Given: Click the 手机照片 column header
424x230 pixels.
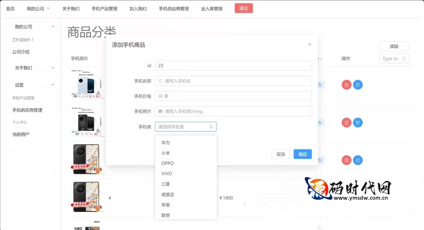Looking at the screenshot, I should tap(79, 59).
